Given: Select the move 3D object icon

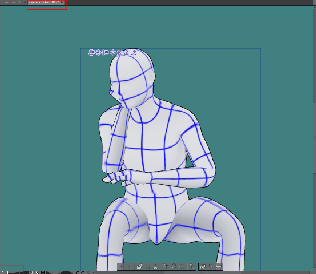Looking at the screenshot, I should [x=113, y=52].
